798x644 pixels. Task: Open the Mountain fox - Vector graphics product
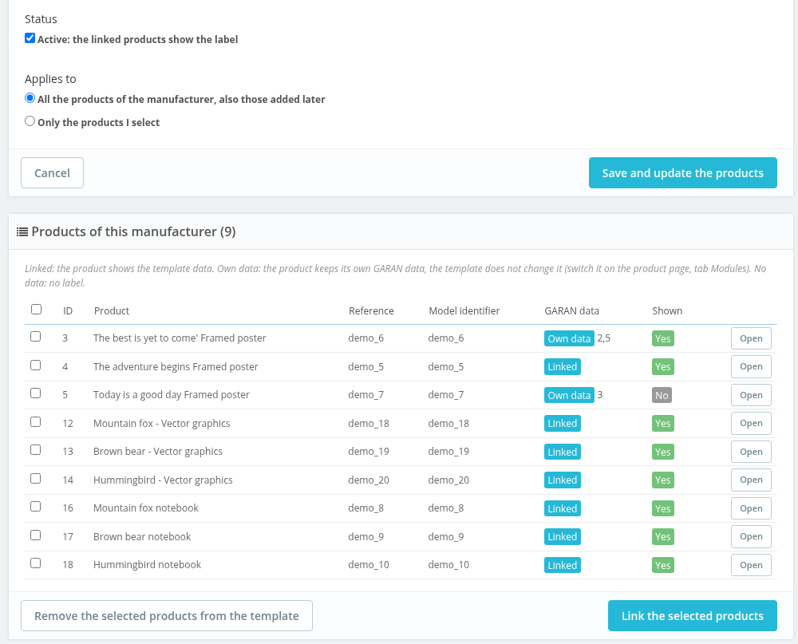point(751,423)
